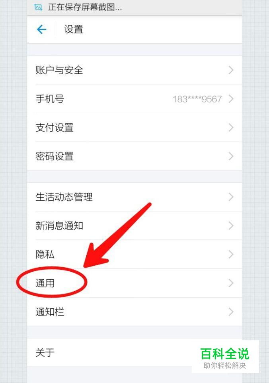Open 新消息通知 settings
This screenshot has width=269, height=383.
click(x=134, y=226)
